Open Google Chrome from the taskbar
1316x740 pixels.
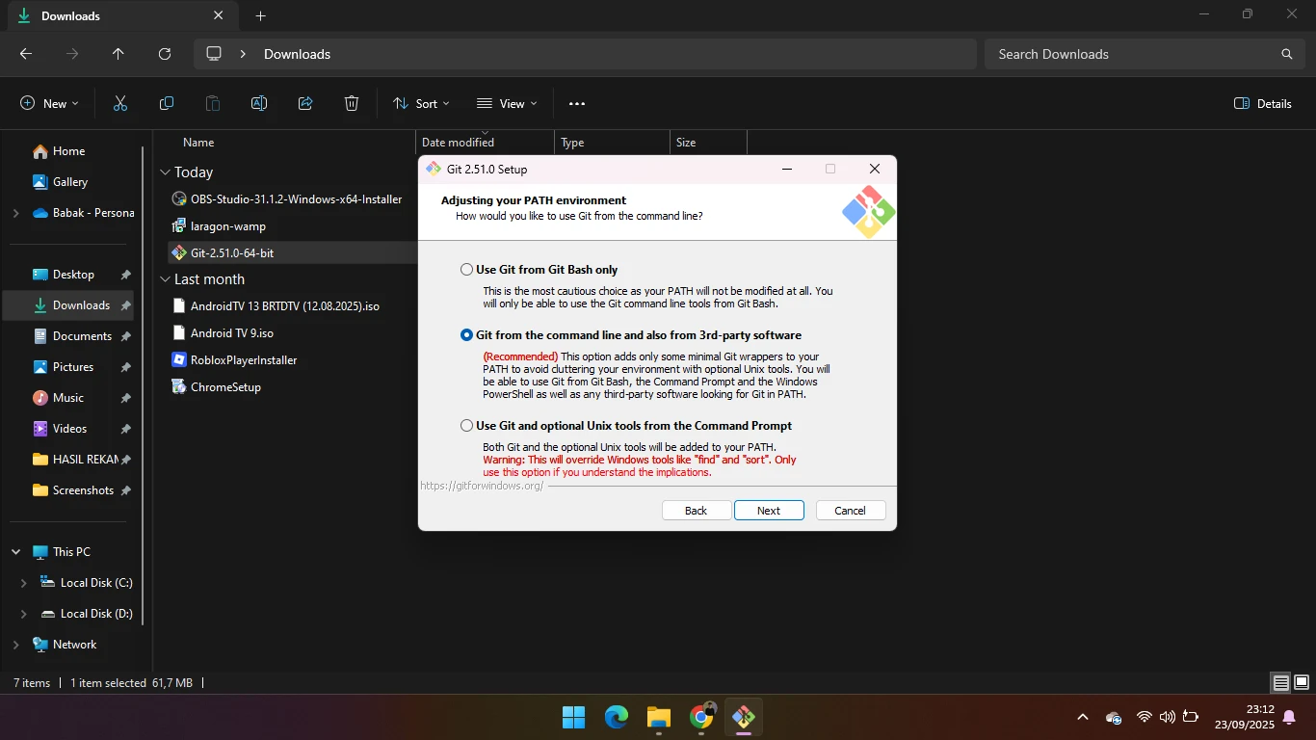click(701, 717)
